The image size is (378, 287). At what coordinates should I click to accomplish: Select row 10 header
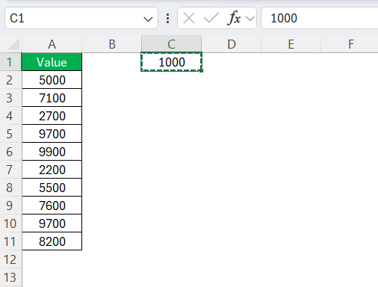pyautogui.click(x=10, y=223)
